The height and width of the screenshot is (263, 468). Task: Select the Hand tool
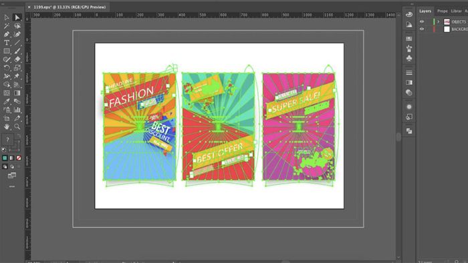point(7,127)
